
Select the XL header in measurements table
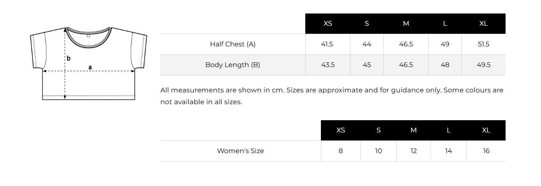click(484, 24)
